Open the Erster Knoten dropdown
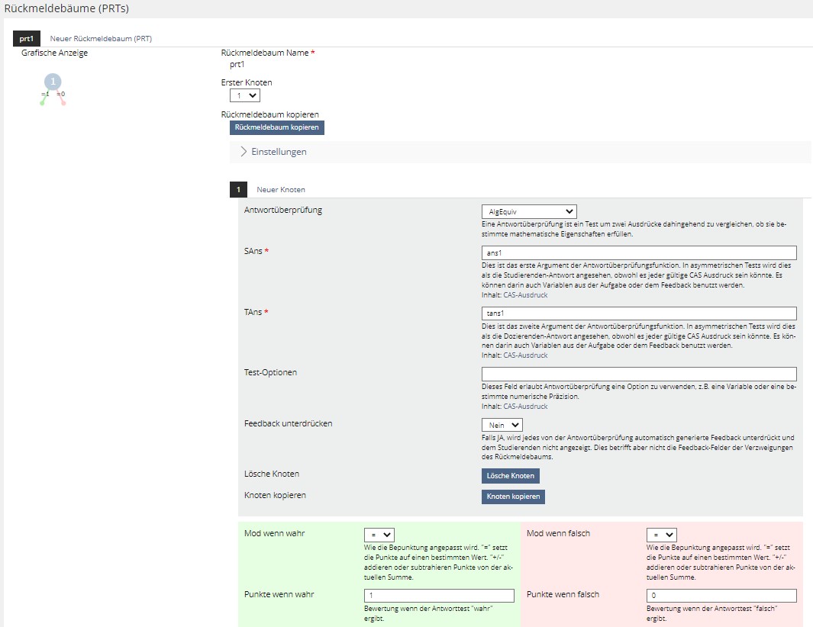The image size is (813, 627). tap(245, 95)
